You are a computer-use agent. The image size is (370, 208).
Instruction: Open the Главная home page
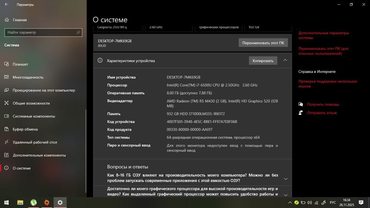20,20
